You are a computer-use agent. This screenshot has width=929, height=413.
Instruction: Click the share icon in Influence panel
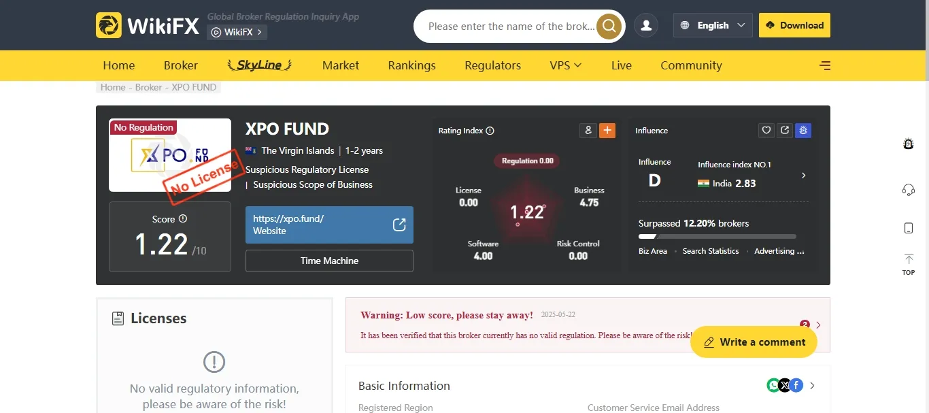[x=785, y=130]
